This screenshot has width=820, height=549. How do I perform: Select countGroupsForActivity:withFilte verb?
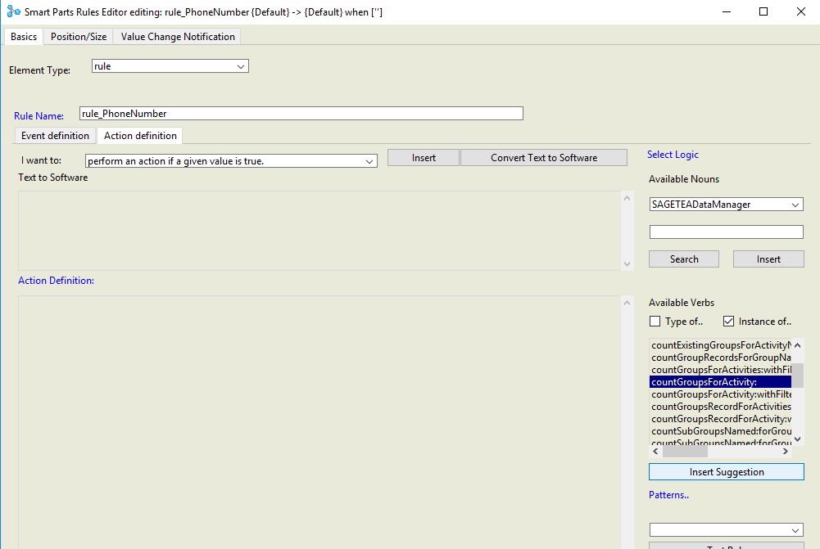721,394
